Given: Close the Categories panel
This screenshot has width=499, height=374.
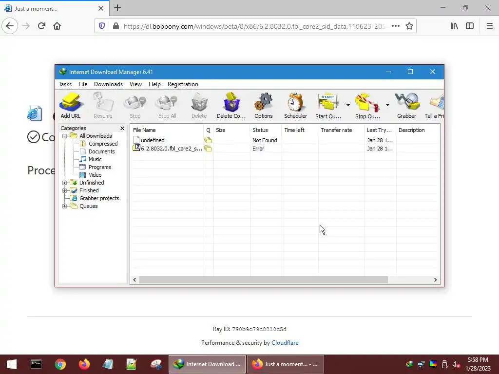Looking at the screenshot, I should pyautogui.click(x=122, y=128).
